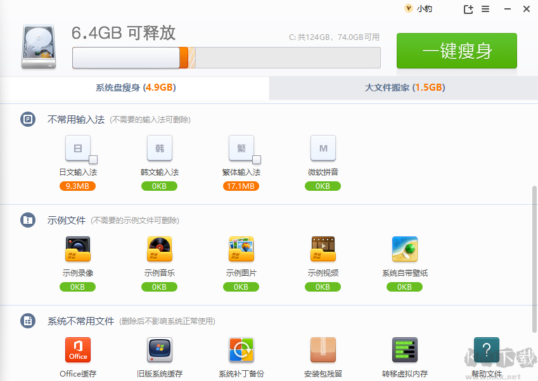Click the 微软拼音 icon
Viewport: 538px width, 381px height.
(323, 148)
